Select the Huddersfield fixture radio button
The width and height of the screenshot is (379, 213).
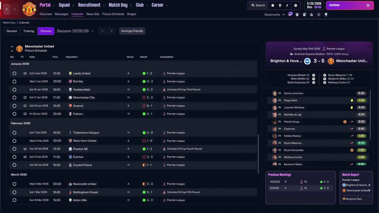pyautogui.click(x=14, y=90)
